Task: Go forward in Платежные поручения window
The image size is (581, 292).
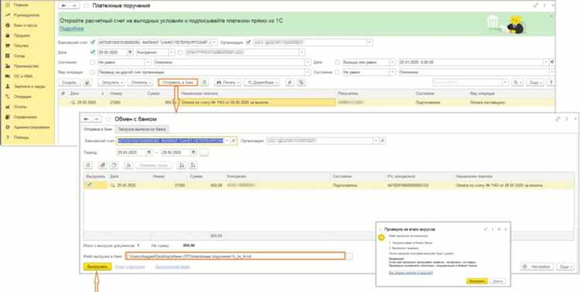Action: coord(74,6)
